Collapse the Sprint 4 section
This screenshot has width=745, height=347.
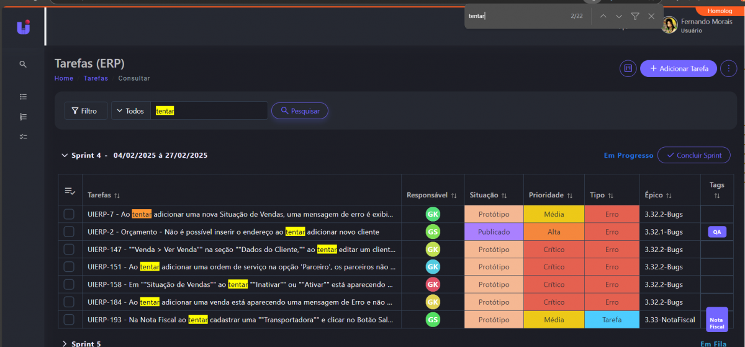point(65,155)
